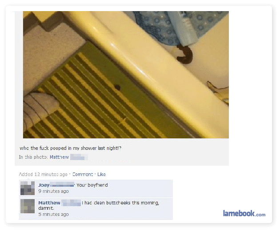This screenshot has width=280, height=231.
Task: Open the Matthew commenter name link
Action: 49,203
